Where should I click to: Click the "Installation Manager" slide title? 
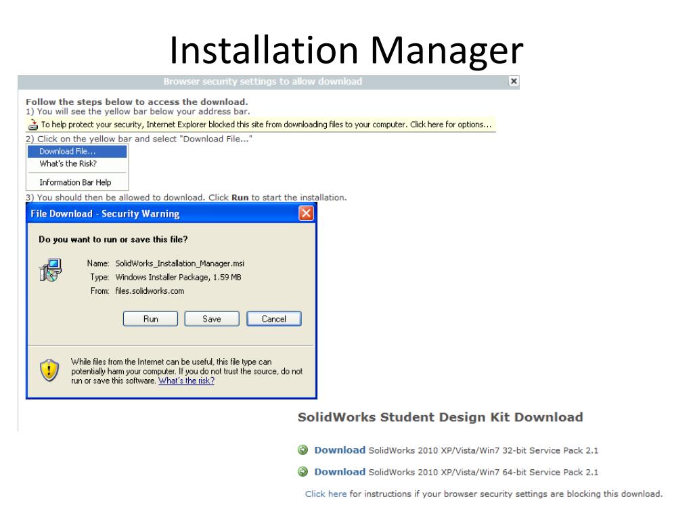(x=346, y=50)
